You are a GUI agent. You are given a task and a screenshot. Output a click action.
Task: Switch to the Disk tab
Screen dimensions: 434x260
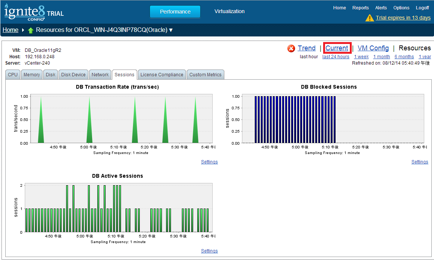pos(51,75)
